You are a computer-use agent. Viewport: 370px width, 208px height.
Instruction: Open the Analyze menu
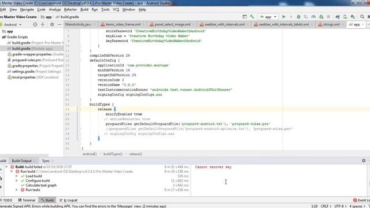pos(55,9)
